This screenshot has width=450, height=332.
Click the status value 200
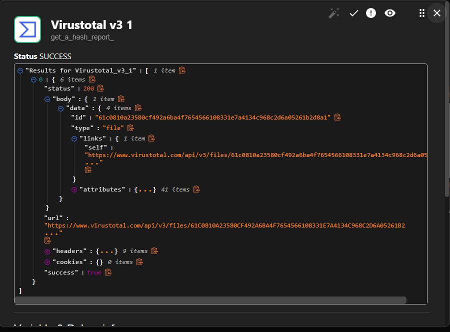pyautogui.click(x=88, y=88)
